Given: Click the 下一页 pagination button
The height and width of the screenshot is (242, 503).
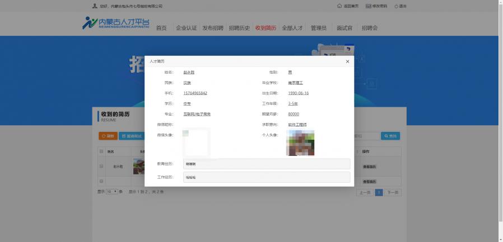Looking at the screenshot, I should [x=393, y=192].
